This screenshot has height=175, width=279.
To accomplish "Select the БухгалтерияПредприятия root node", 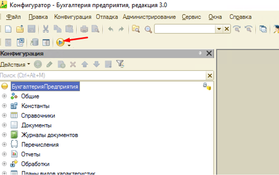I will (46, 87).
